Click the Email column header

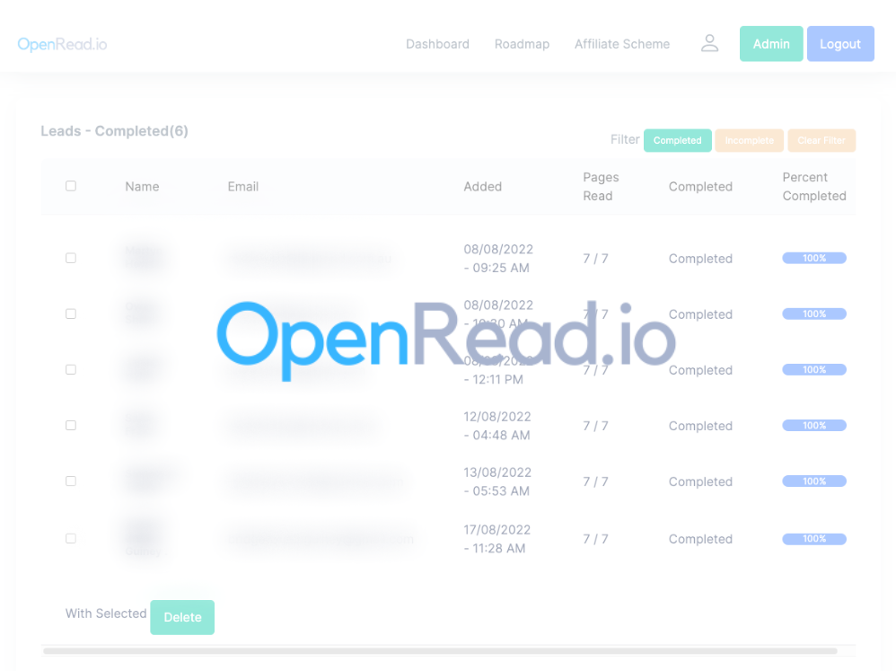pos(243,186)
